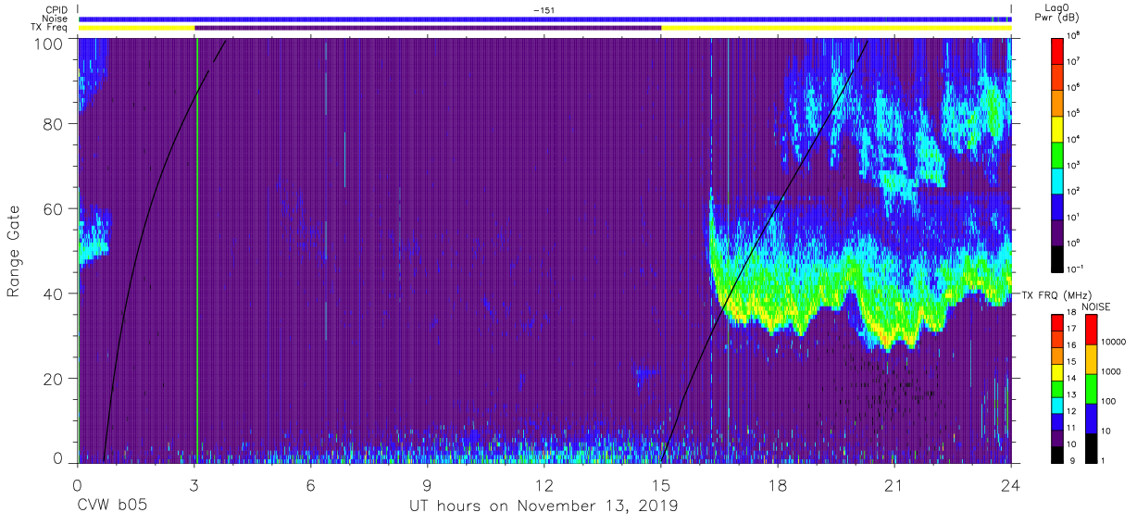The image size is (1137, 525).
Task: Click the x-axis tick label '21'
Action: coord(894,485)
